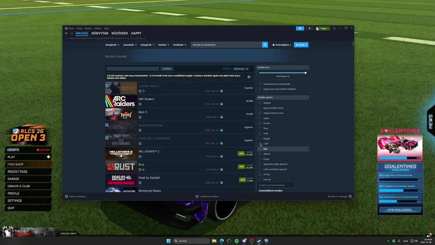Switch to the KÖZÖSSÉG tab

[120, 33]
